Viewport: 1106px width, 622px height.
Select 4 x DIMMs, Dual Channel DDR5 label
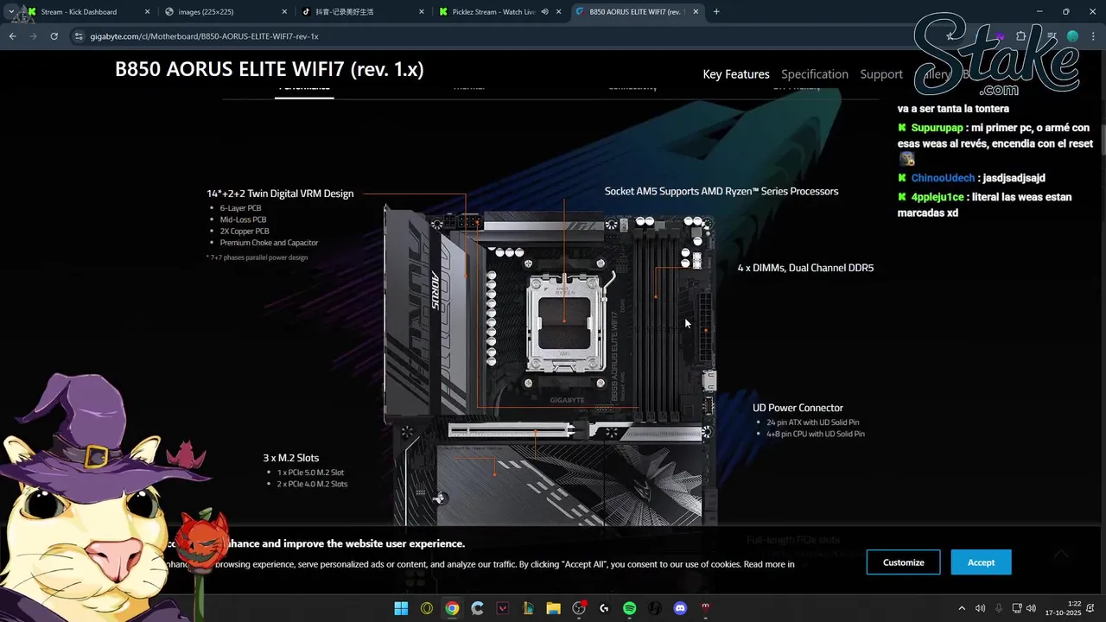[x=805, y=268]
